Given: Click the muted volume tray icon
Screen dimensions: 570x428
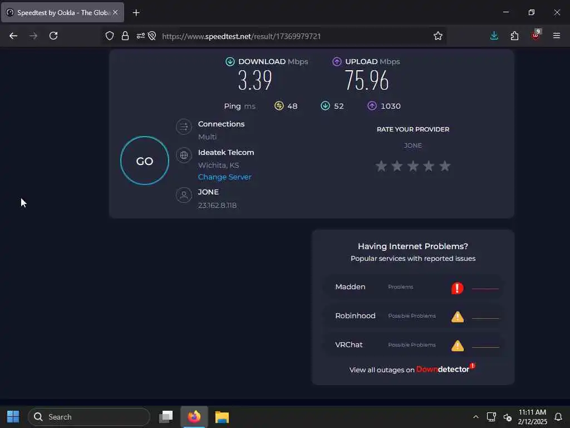Looking at the screenshot, I should 508,417.
